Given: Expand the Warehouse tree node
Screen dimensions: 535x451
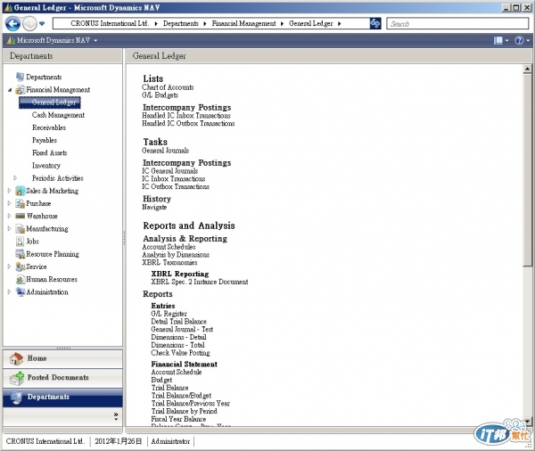Looking at the screenshot, I should 9,216.
